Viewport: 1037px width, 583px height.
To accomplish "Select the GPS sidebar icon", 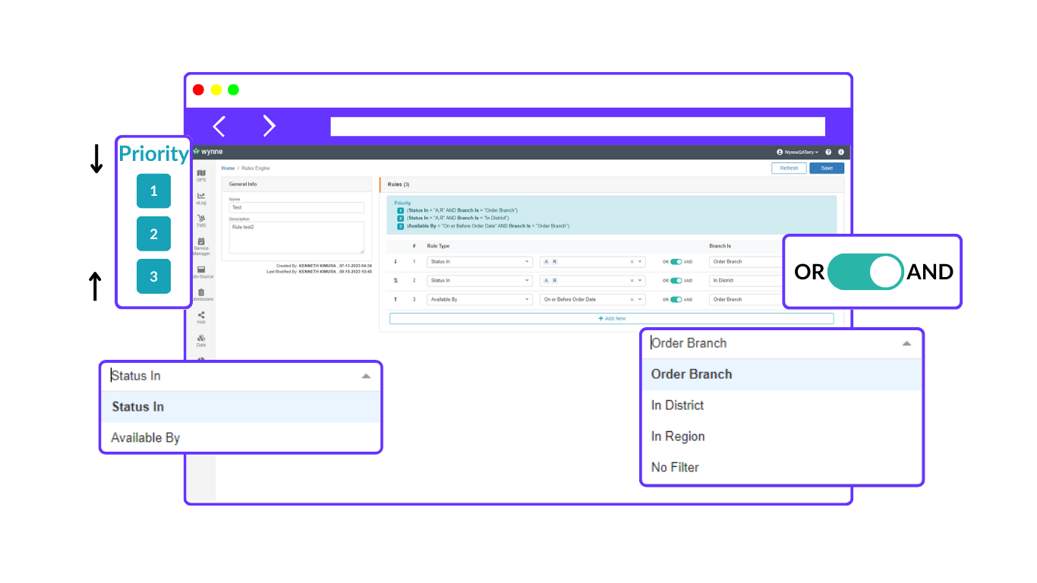I will pyautogui.click(x=201, y=175).
